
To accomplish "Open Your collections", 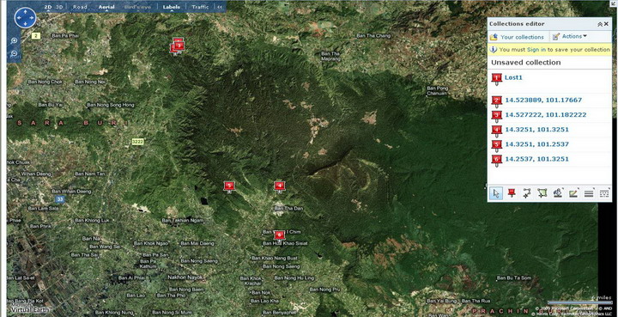I will point(517,37).
